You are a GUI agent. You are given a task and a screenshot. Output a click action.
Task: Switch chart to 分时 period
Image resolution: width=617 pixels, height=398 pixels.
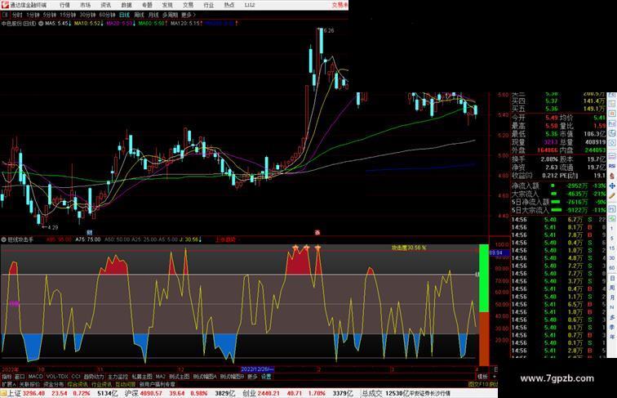(x=17, y=15)
